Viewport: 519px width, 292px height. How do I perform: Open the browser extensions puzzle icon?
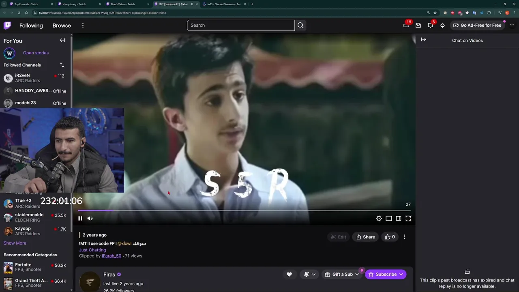489,13
